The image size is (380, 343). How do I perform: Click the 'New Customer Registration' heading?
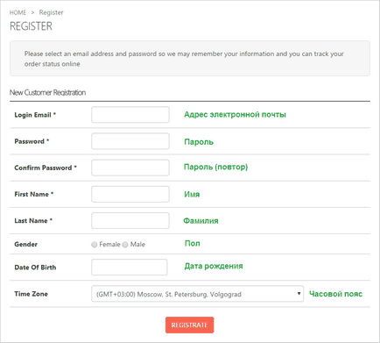pyautogui.click(x=47, y=92)
